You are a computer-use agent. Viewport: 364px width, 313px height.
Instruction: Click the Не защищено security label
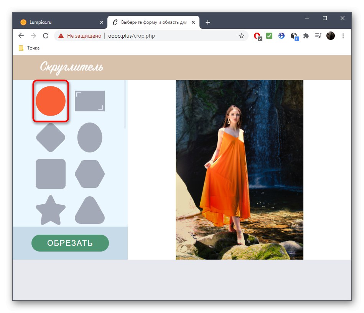pyautogui.click(x=84, y=36)
